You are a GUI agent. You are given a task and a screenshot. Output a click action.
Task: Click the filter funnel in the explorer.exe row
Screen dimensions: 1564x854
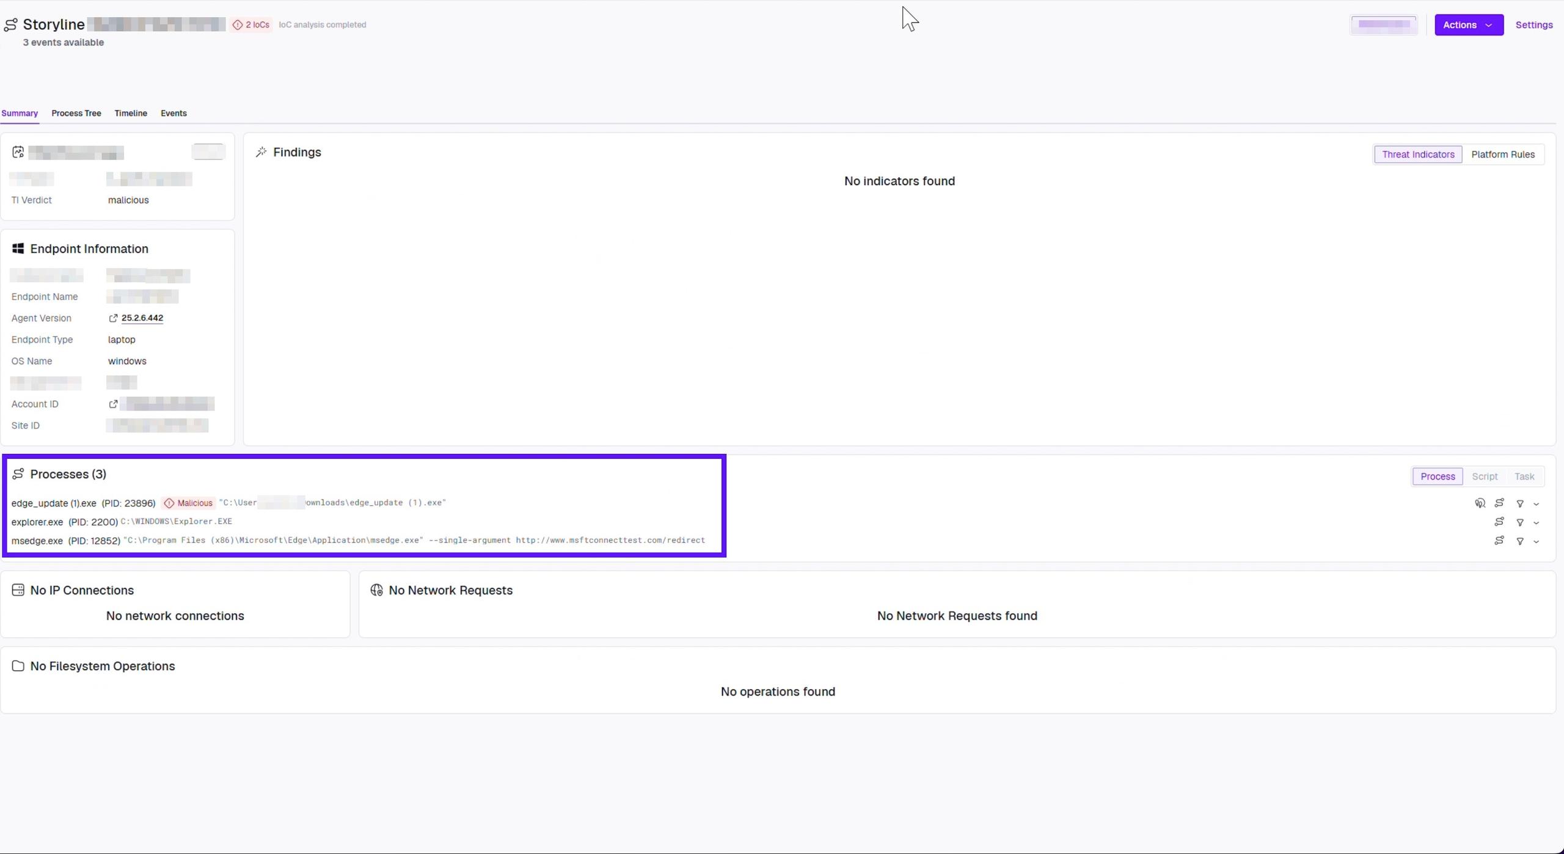(x=1520, y=523)
